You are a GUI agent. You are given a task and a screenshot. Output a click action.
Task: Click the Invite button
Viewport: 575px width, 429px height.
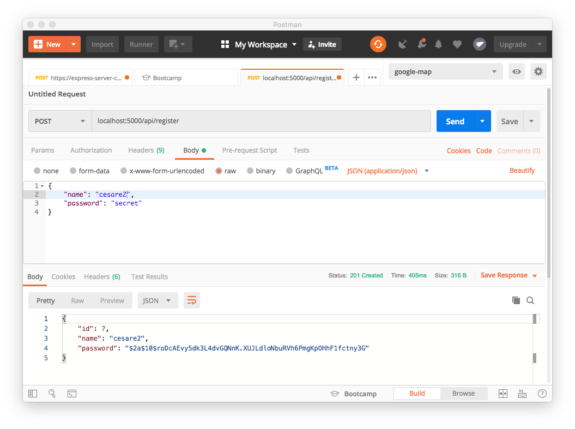coord(322,44)
